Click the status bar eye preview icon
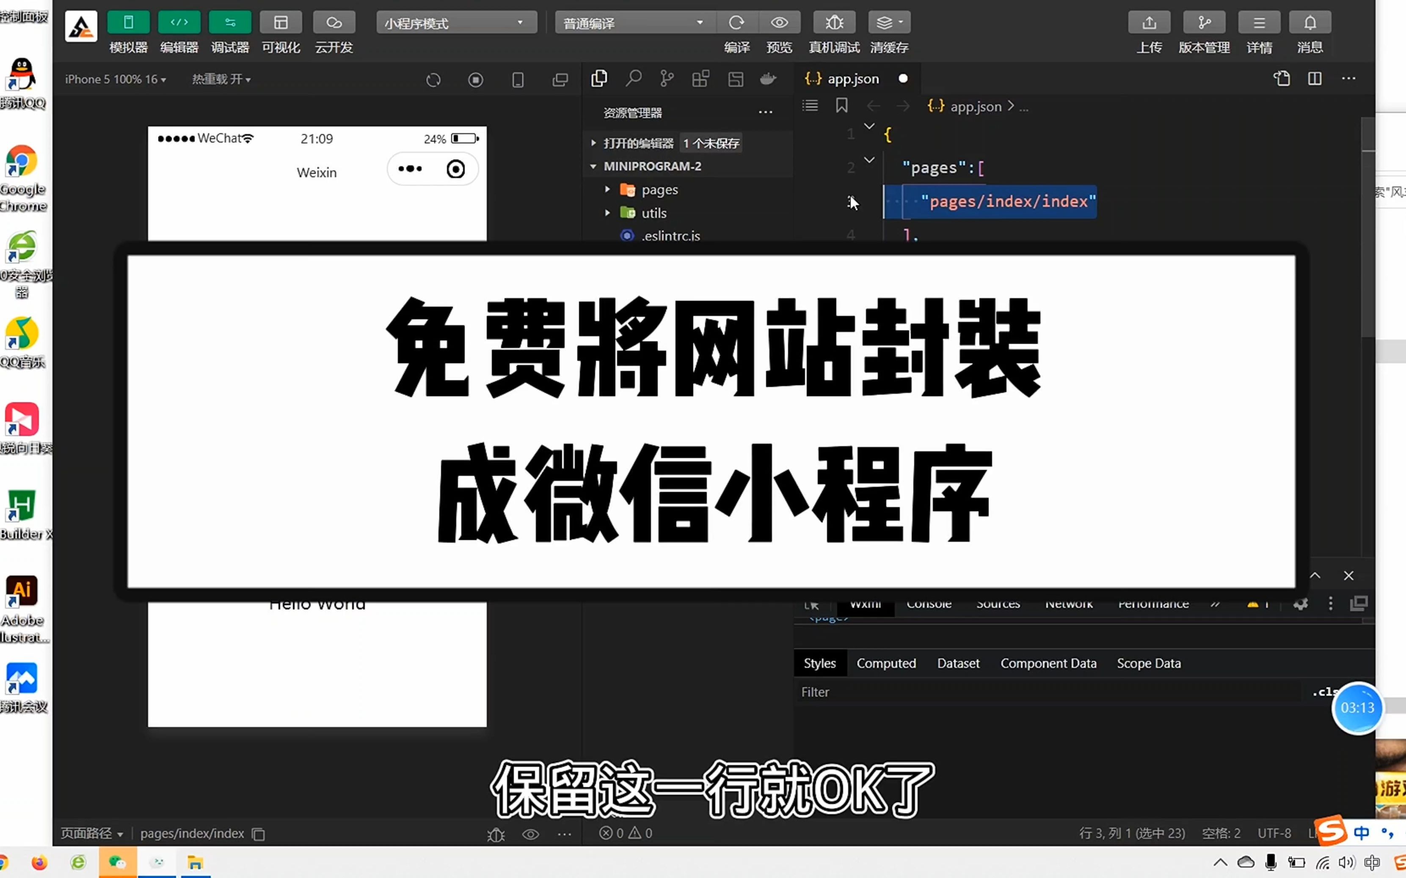The width and height of the screenshot is (1406, 878). [530, 834]
